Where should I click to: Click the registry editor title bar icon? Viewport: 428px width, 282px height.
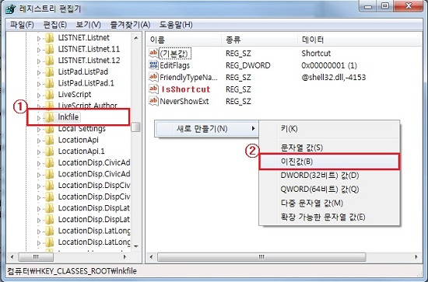pos(10,9)
